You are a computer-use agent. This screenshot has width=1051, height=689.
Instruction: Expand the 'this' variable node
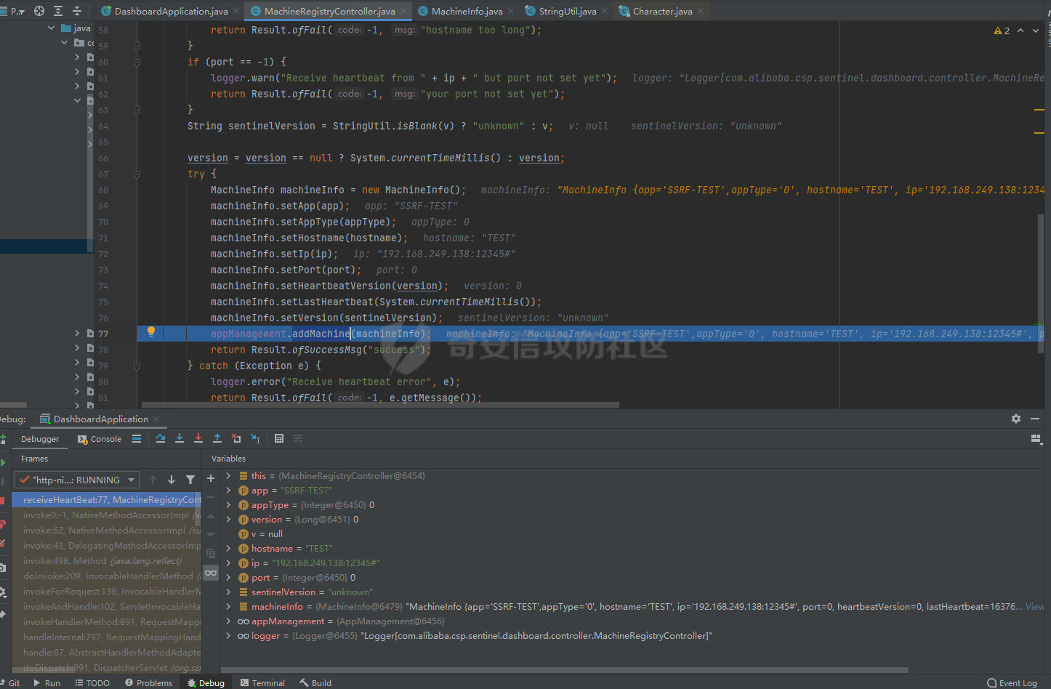[228, 475]
